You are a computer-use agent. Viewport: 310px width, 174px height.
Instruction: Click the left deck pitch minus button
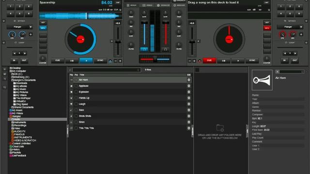(x=116, y=61)
